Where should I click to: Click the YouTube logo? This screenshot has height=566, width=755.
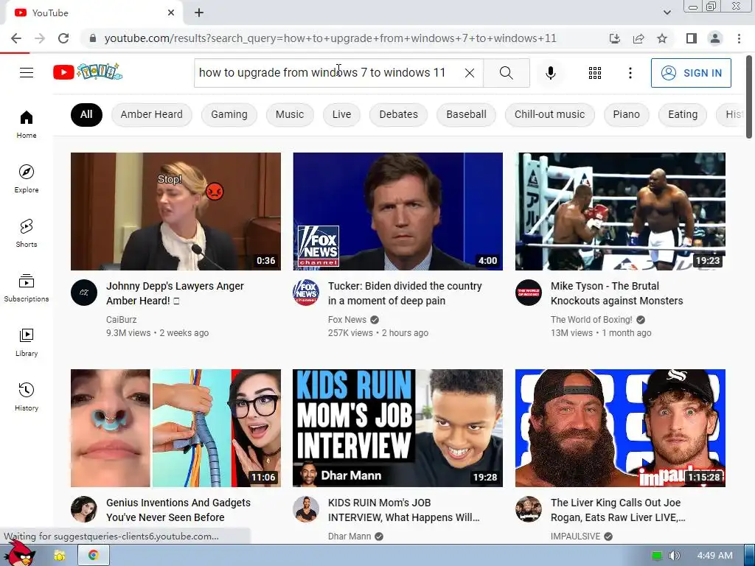pyautogui.click(x=88, y=72)
